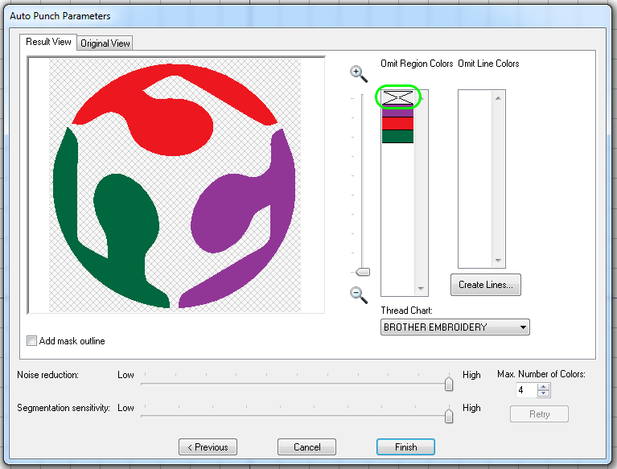Click the zoom out magnifier icon
The width and height of the screenshot is (617, 469).
coord(359,294)
